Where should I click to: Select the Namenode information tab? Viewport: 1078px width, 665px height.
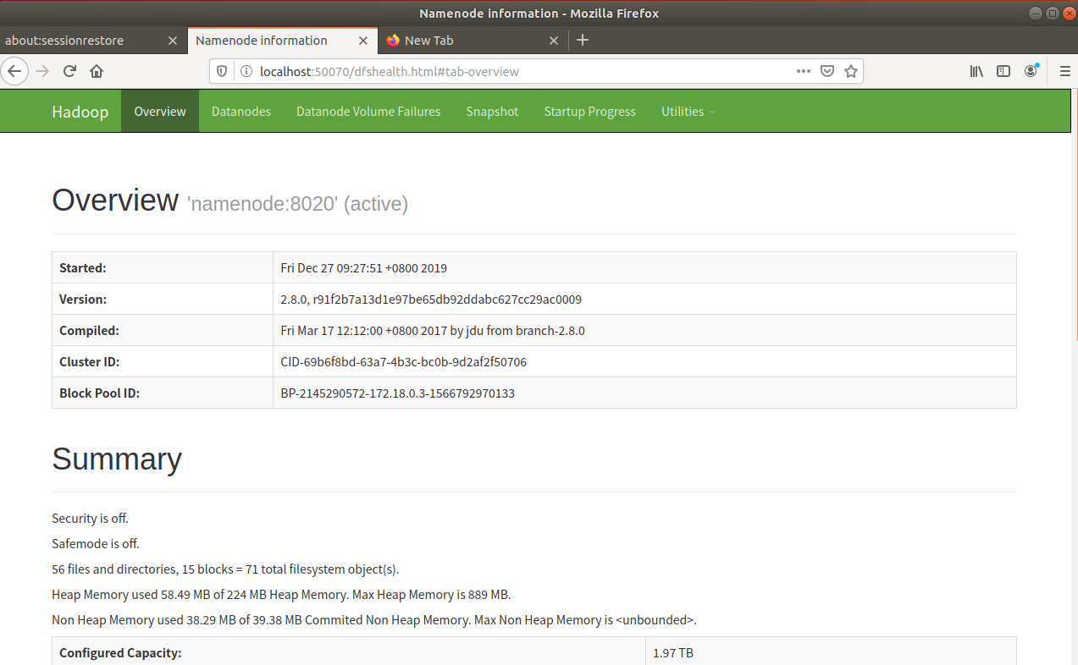pyautogui.click(x=283, y=40)
